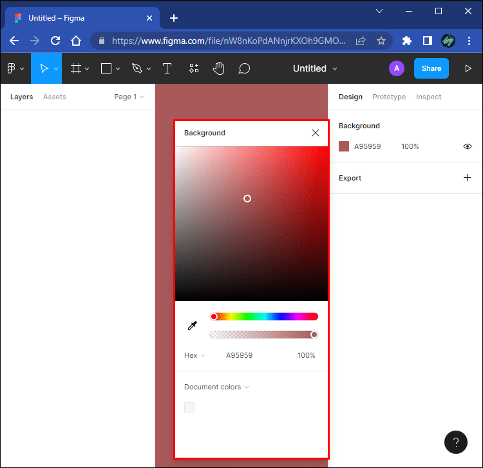The image size is (483, 468).
Task: Pick a color with the eyedropper
Action: pos(192,326)
